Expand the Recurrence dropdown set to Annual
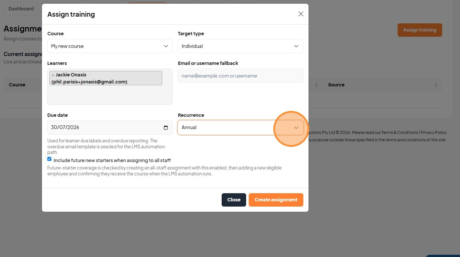460x257 pixels. (x=241, y=127)
